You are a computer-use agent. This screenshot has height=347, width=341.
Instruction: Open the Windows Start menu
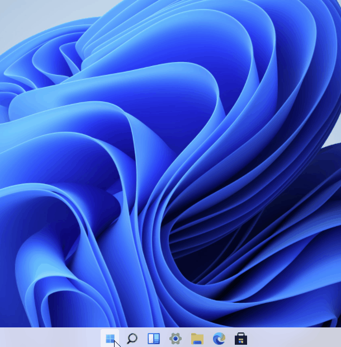(x=110, y=339)
